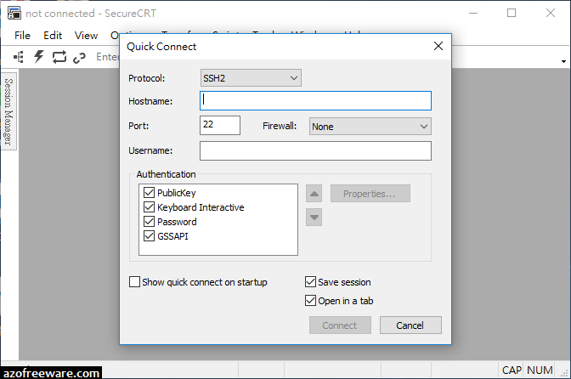Click the Enter host address bar
The width and height of the screenshot is (571, 379).
pos(107,57)
